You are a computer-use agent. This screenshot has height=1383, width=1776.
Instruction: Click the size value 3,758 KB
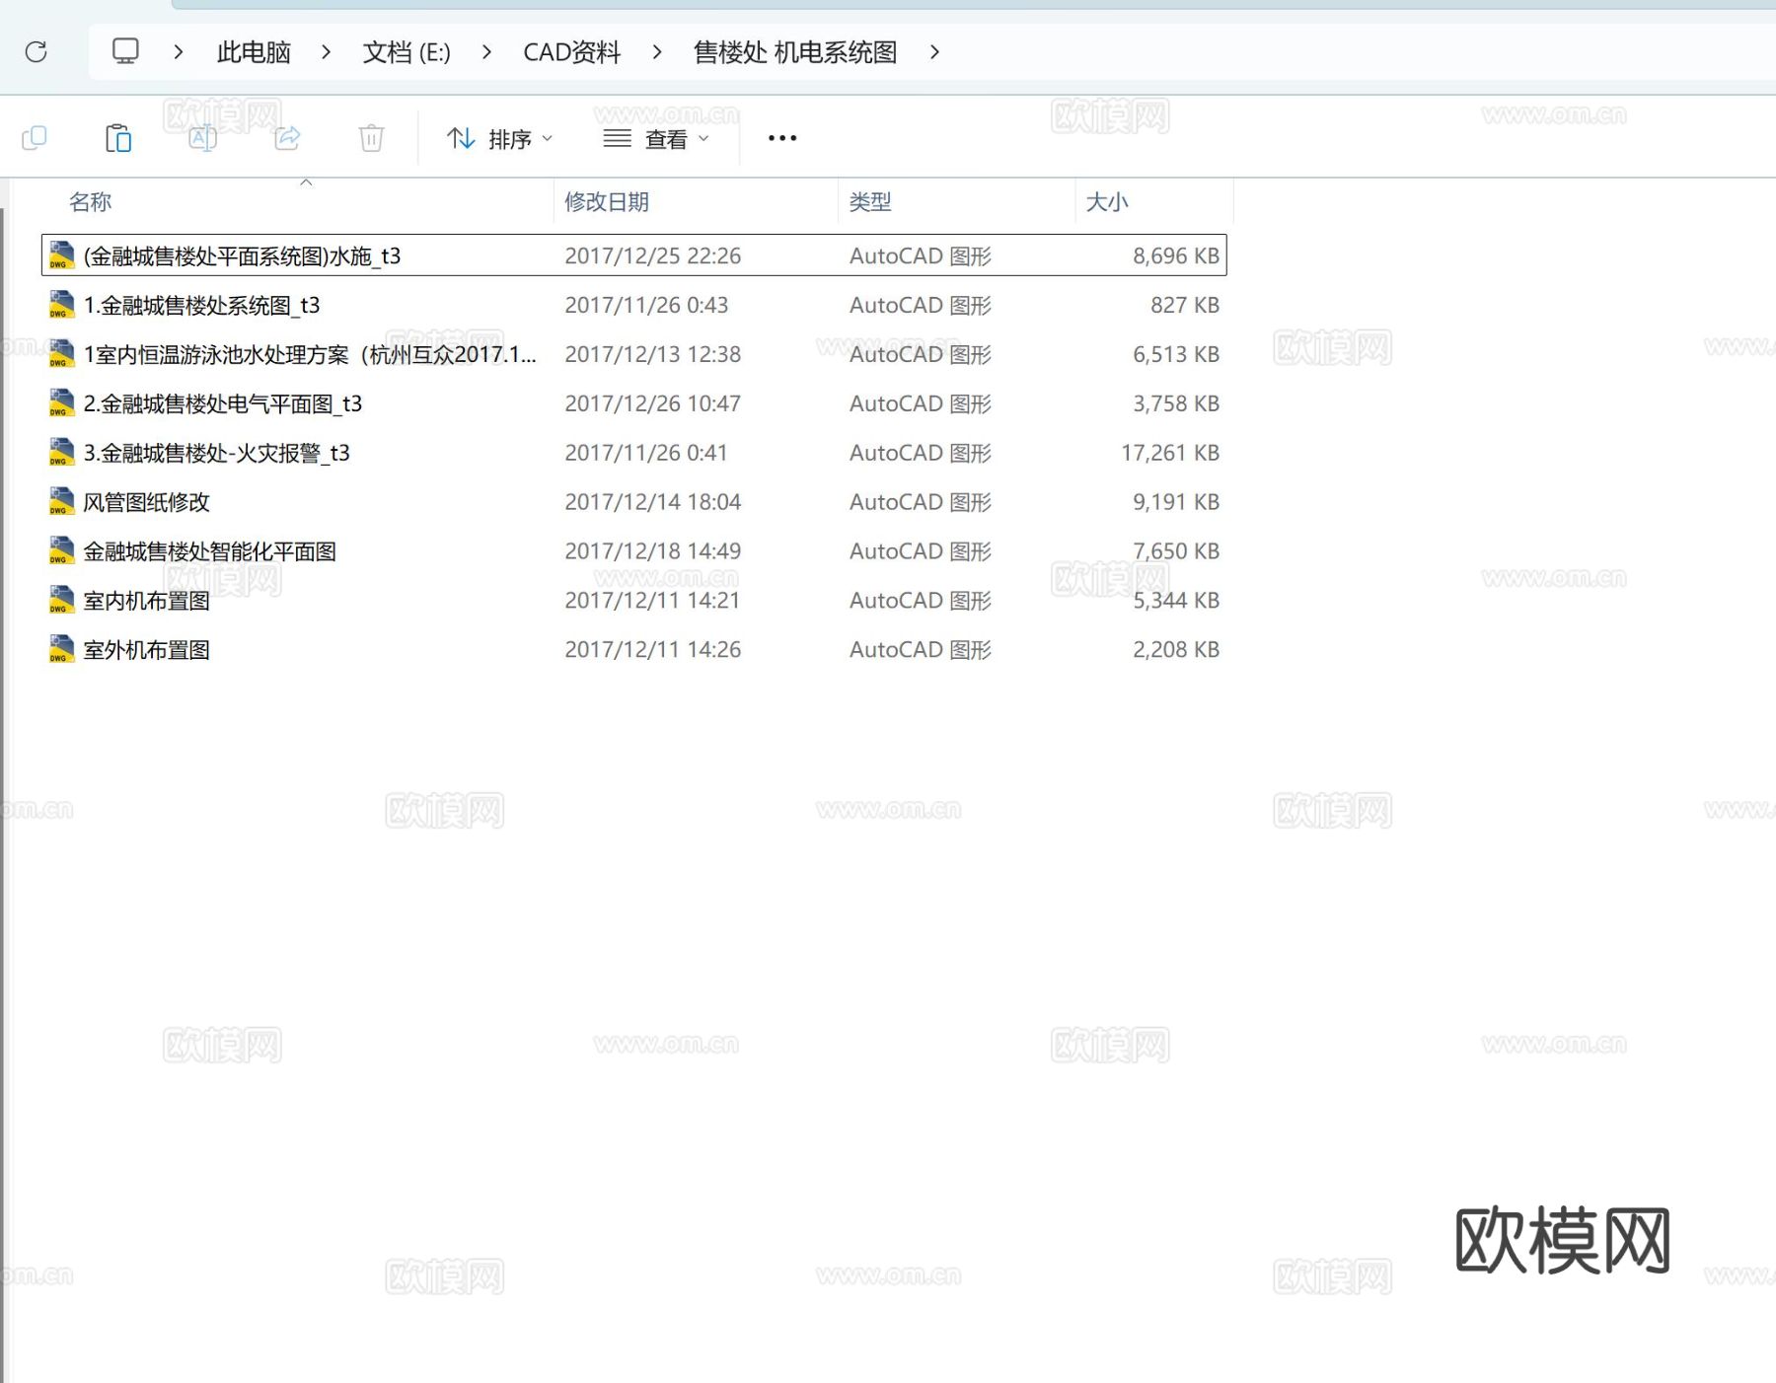point(1176,404)
